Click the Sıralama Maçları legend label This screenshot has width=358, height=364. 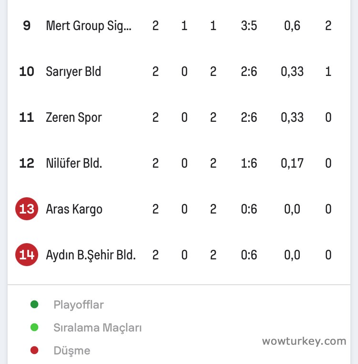pyautogui.click(x=97, y=328)
